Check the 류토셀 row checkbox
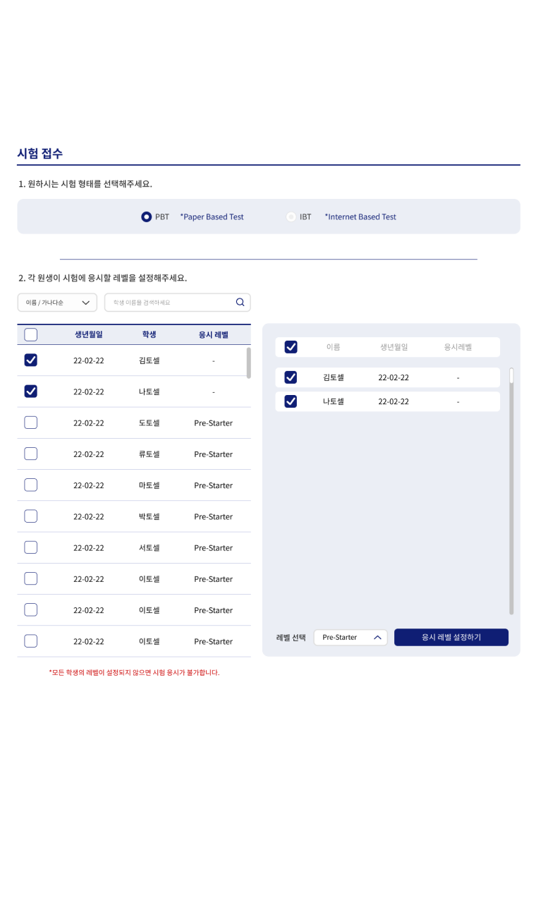The width and height of the screenshot is (536, 917). (30, 454)
